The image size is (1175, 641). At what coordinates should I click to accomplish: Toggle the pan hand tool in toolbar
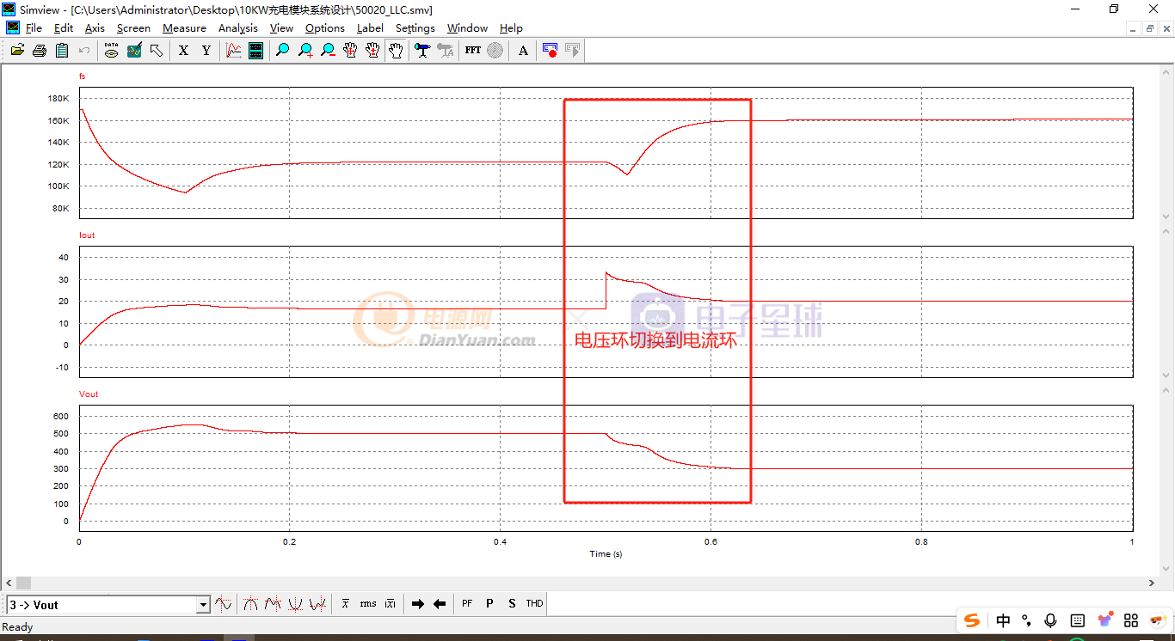pyautogui.click(x=395, y=51)
